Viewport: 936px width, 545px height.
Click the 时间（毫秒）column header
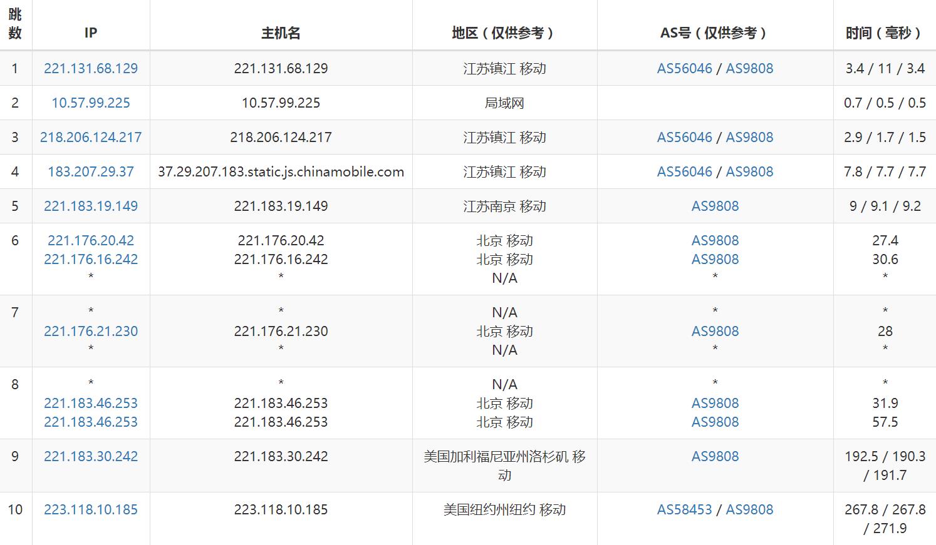point(885,33)
